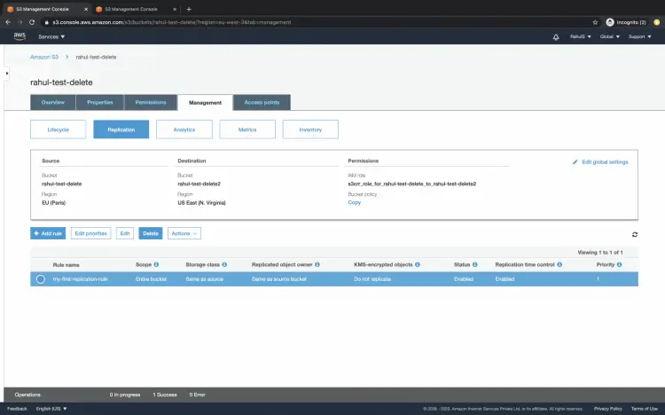Click the Incognito profile icon
This screenshot has height=415, width=665.
pyautogui.click(x=610, y=22)
